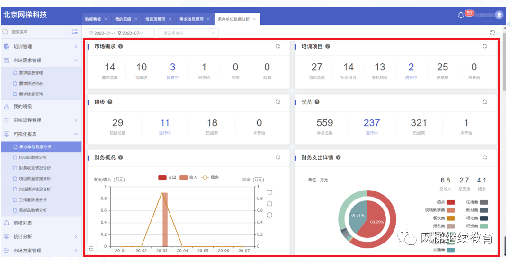The height and width of the screenshot is (260, 510).
Task: Expand the 市场方案管理 menu
Action: point(41,251)
